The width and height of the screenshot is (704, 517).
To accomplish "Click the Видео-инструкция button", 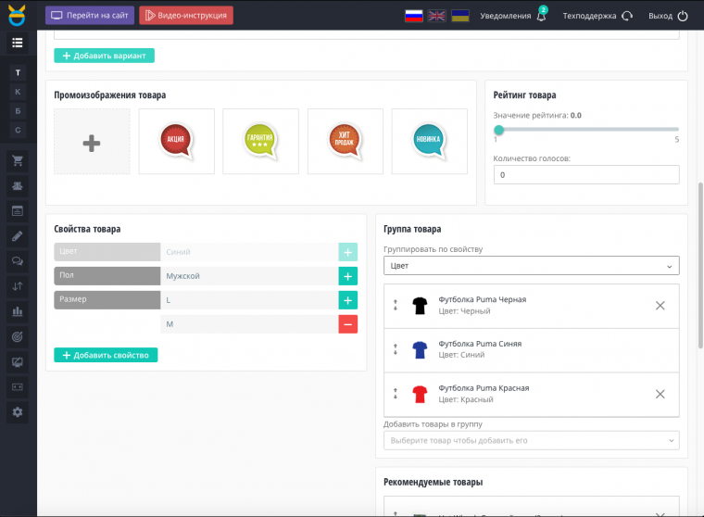I will coord(186,16).
